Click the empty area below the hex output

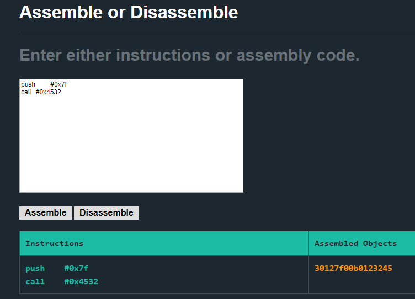click(x=362, y=283)
